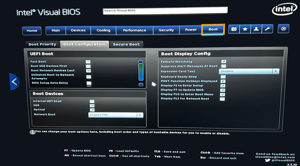Enable Keyboard Ready Beep checkbox
The image size is (300, 166).
pos(223,77)
